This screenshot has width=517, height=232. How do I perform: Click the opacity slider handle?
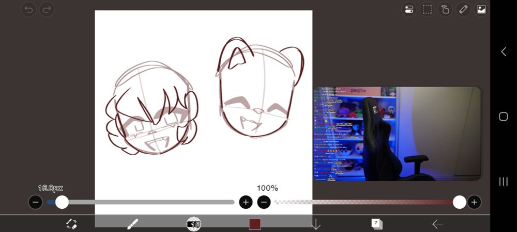tap(459, 202)
